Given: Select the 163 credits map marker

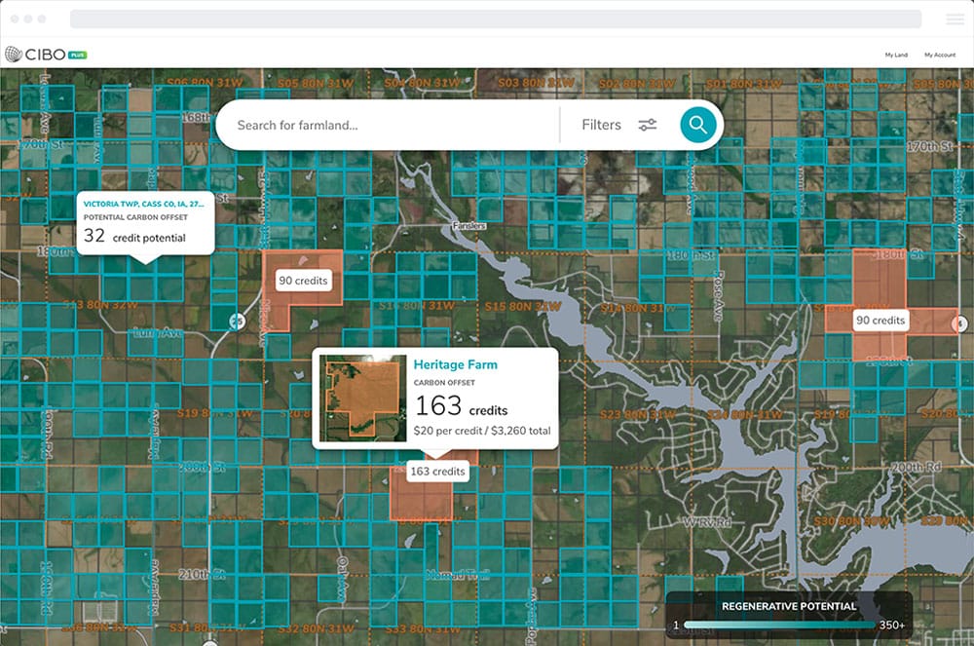Looking at the screenshot, I should click(437, 472).
